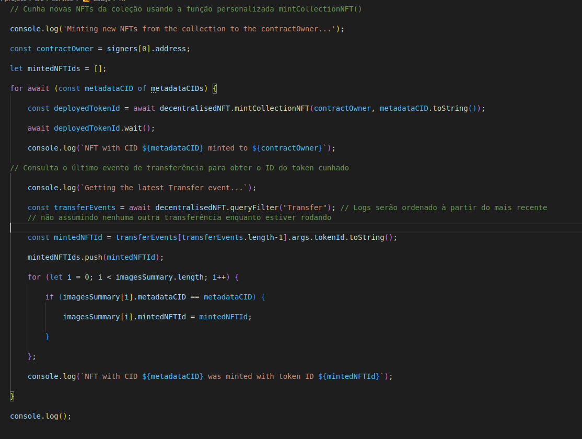Click the mintCollectionNFT function call
The height and width of the screenshot is (439, 582).
tap(272, 108)
